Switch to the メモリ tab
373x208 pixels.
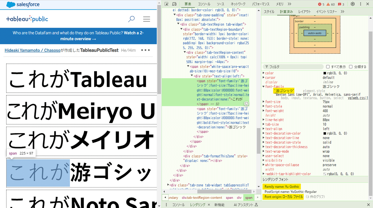click(x=280, y=4)
